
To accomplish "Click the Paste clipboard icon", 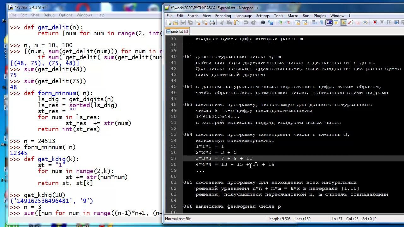I will (236, 22).
